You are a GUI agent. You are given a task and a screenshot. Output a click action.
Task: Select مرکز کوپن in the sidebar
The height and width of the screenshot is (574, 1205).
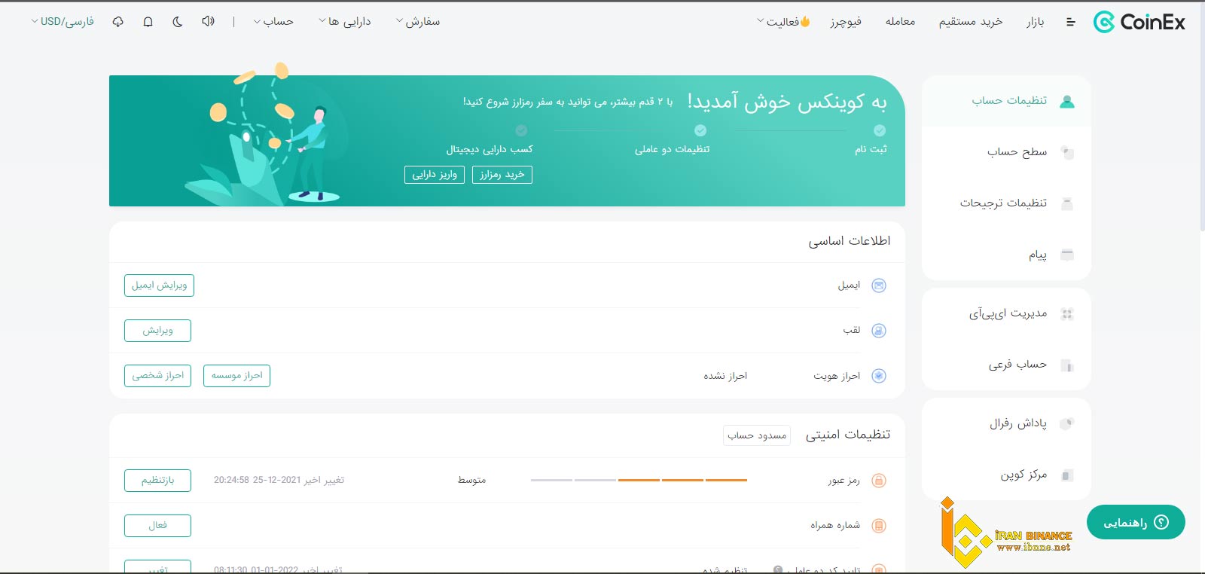pos(1006,475)
